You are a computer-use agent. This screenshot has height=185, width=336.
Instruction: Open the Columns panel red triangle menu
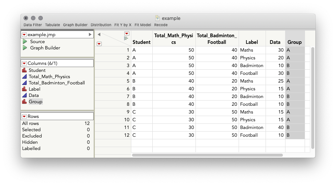point(24,63)
